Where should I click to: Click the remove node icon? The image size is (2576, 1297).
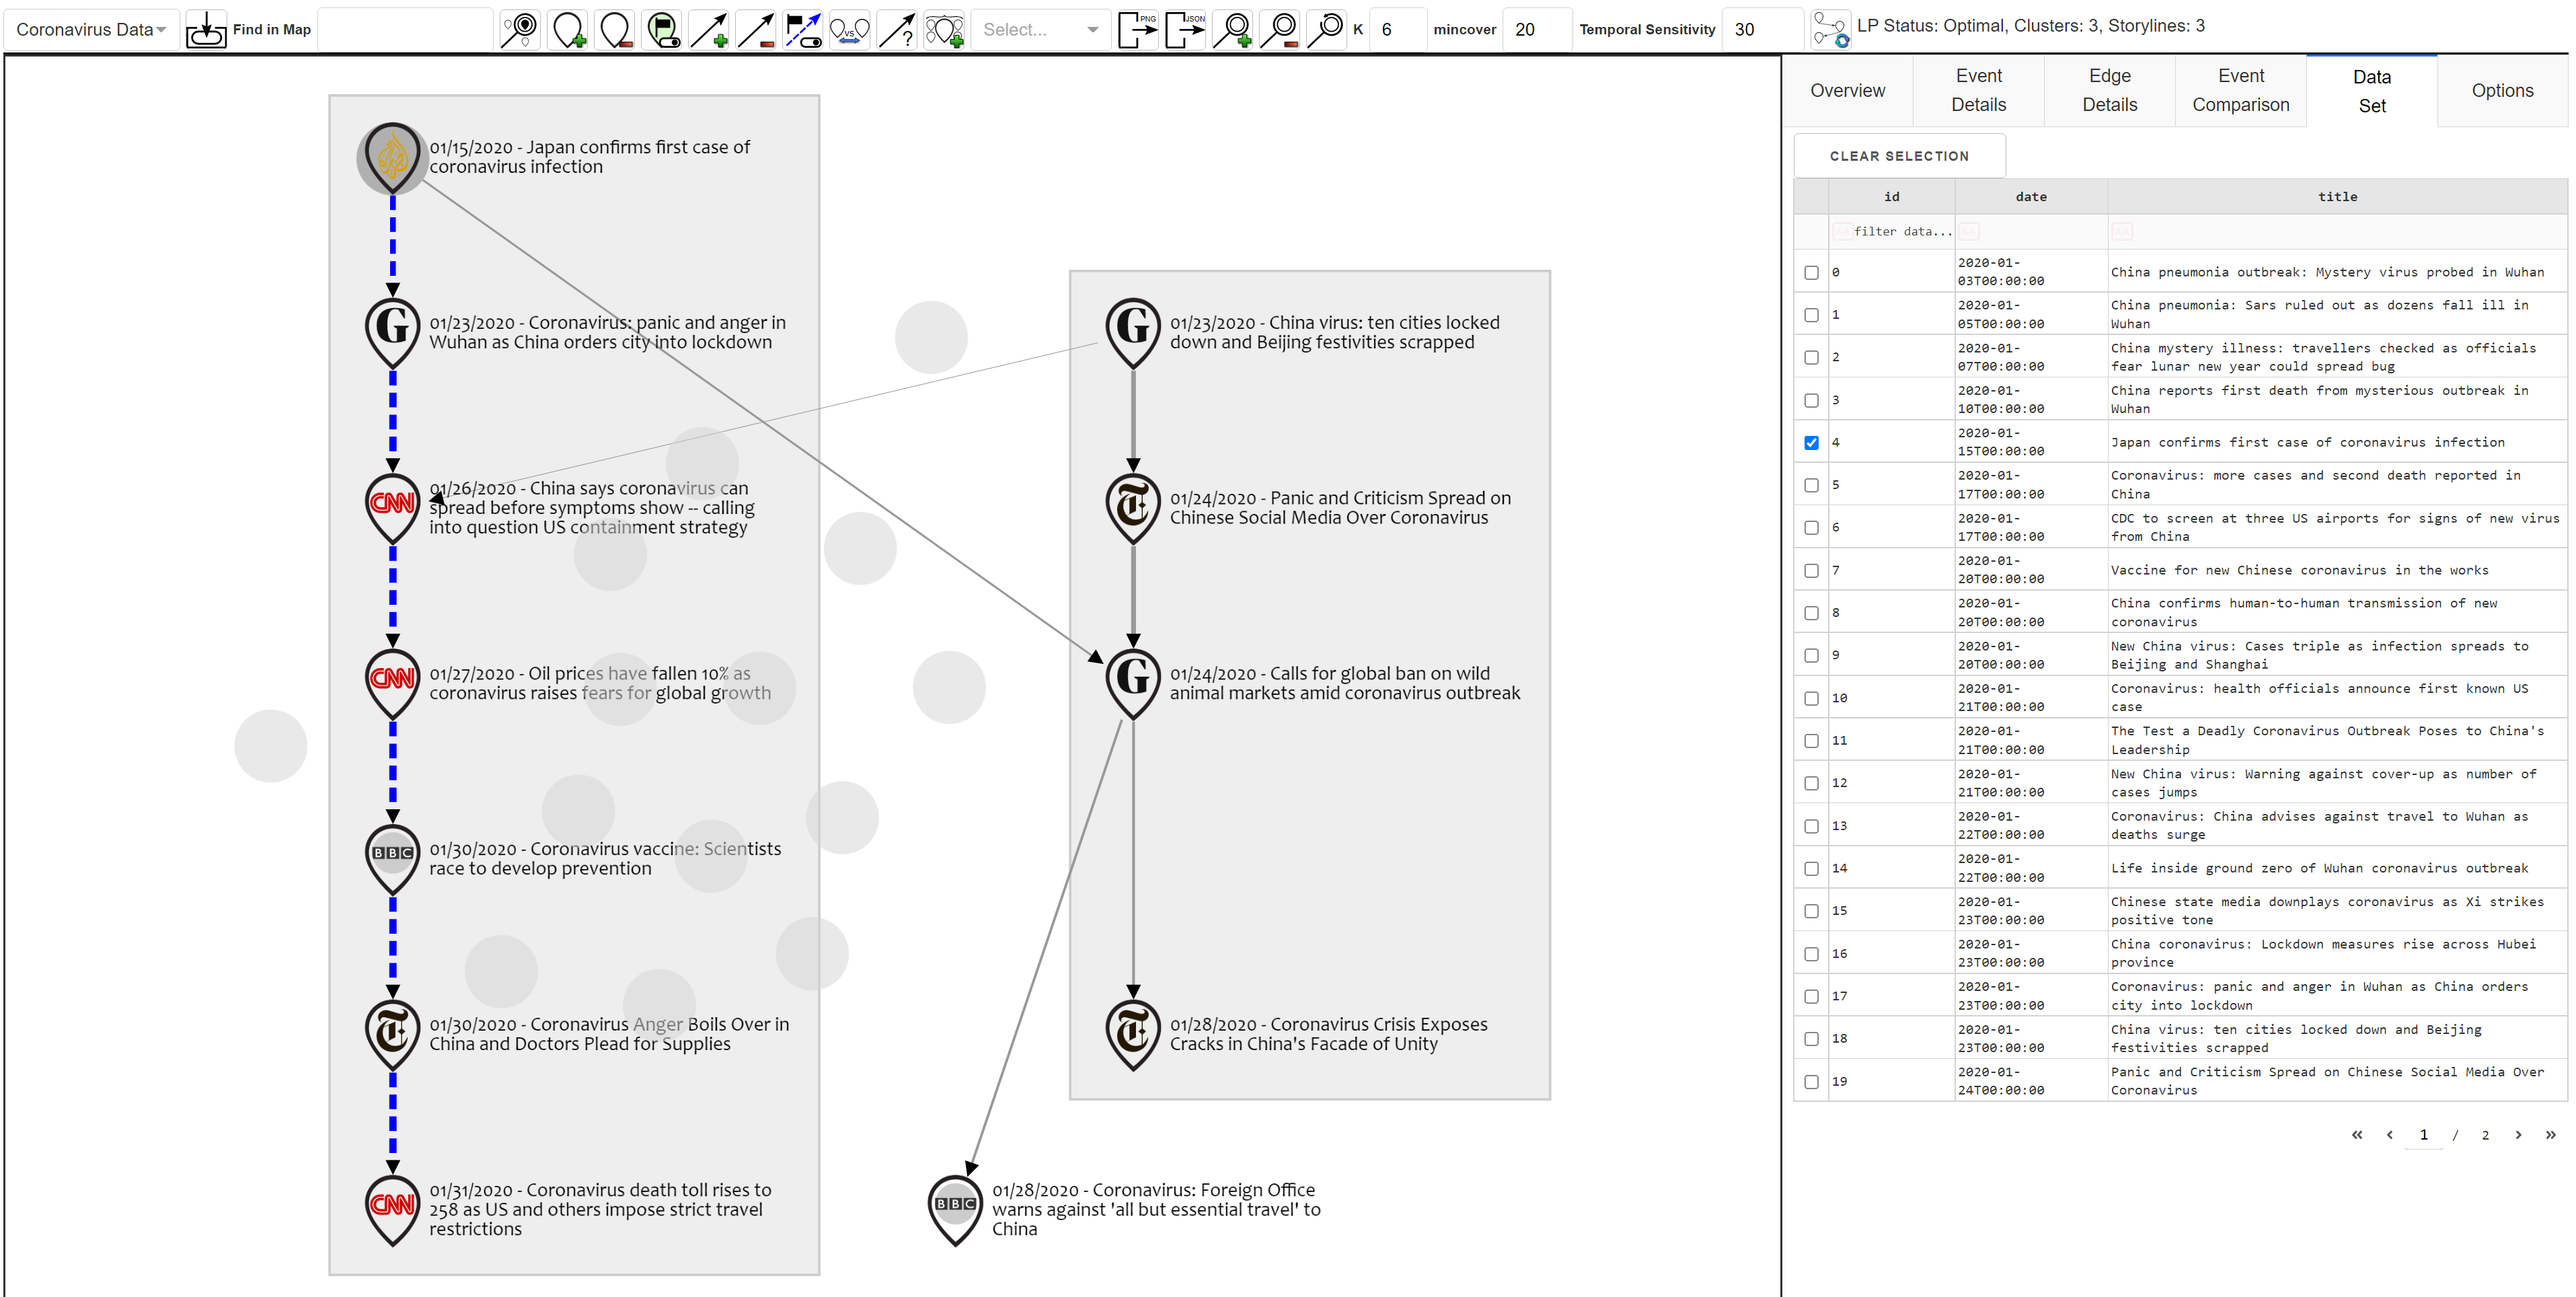tap(615, 29)
